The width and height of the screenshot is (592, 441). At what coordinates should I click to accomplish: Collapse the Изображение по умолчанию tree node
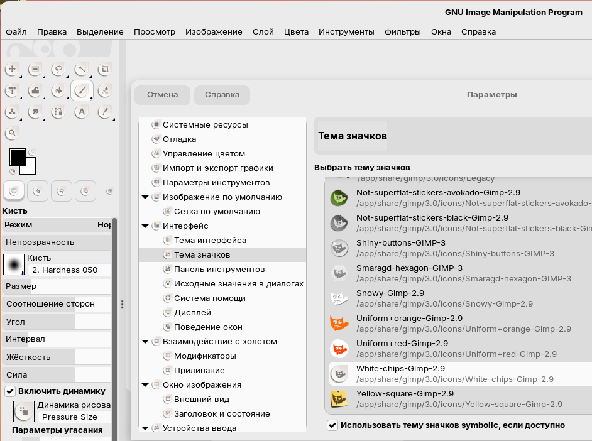(145, 197)
